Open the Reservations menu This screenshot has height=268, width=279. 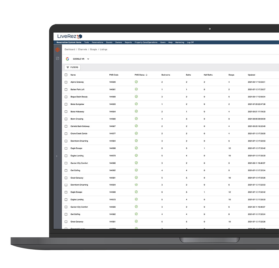pyautogui.click(x=97, y=42)
